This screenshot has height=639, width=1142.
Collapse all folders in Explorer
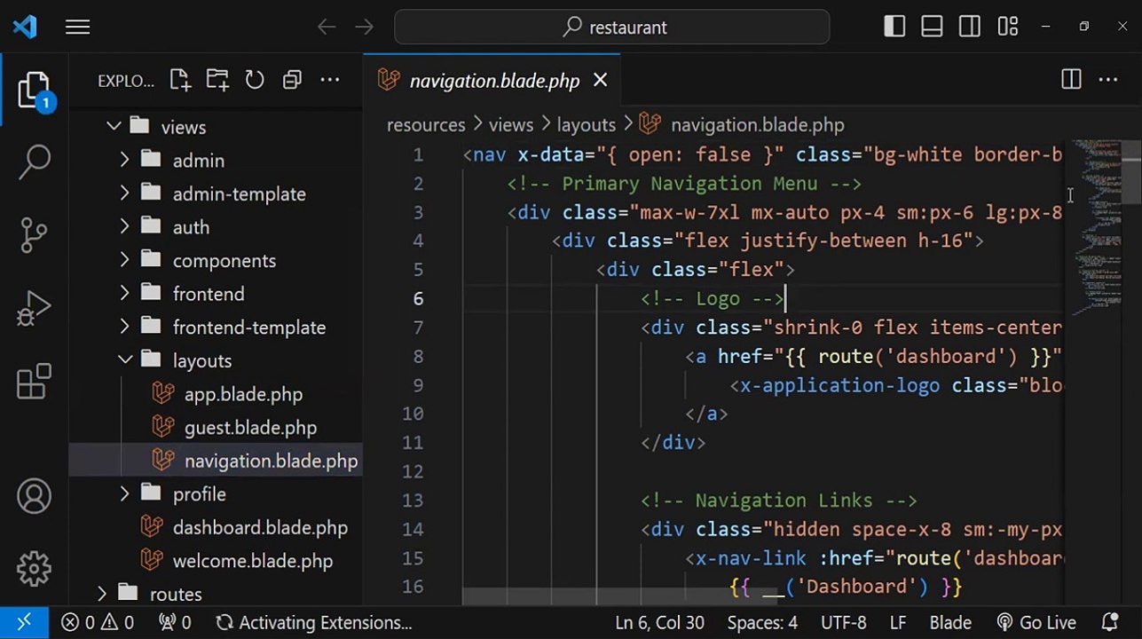(292, 80)
